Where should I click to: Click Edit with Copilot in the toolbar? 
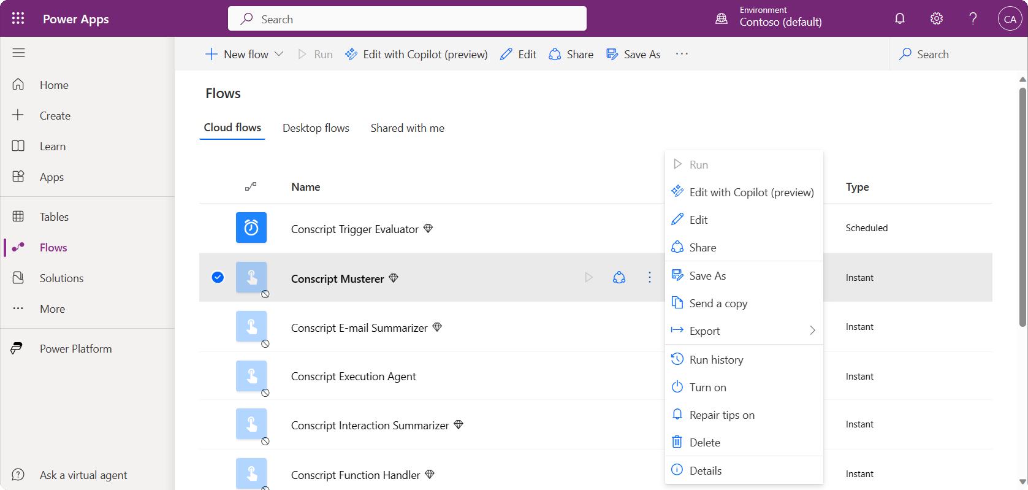tap(416, 54)
